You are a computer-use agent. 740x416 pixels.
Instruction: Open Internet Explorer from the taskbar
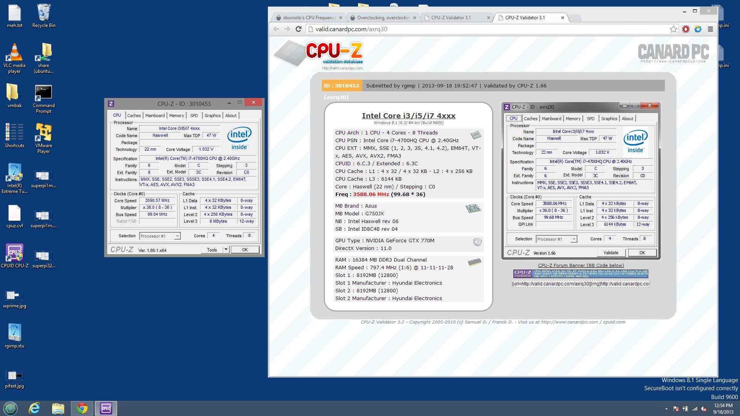[34, 408]
